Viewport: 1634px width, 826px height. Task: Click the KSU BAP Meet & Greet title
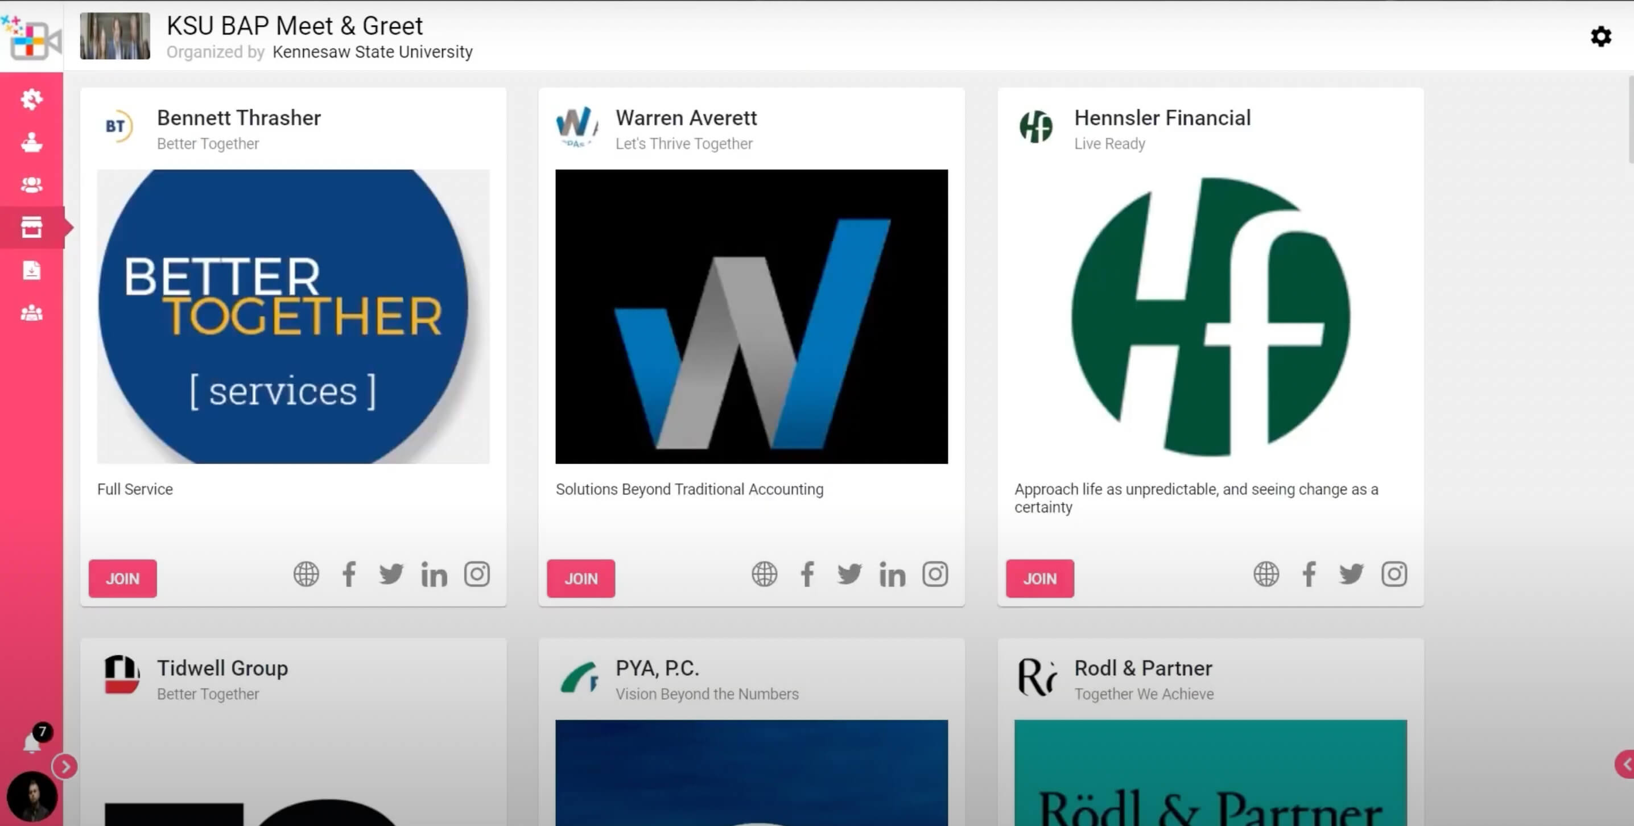(294, 26)
